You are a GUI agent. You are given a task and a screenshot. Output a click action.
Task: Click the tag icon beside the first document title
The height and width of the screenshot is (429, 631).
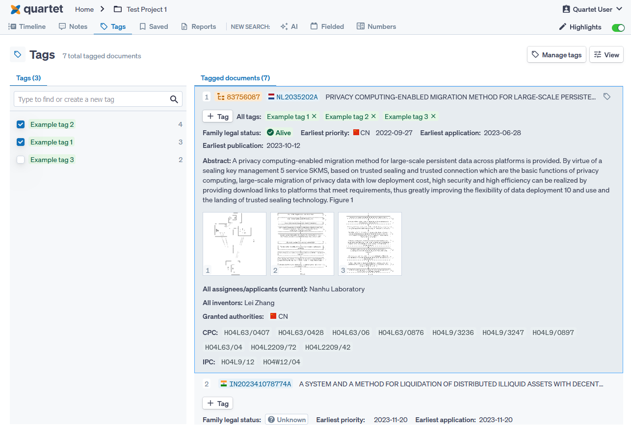pos(607,97)
